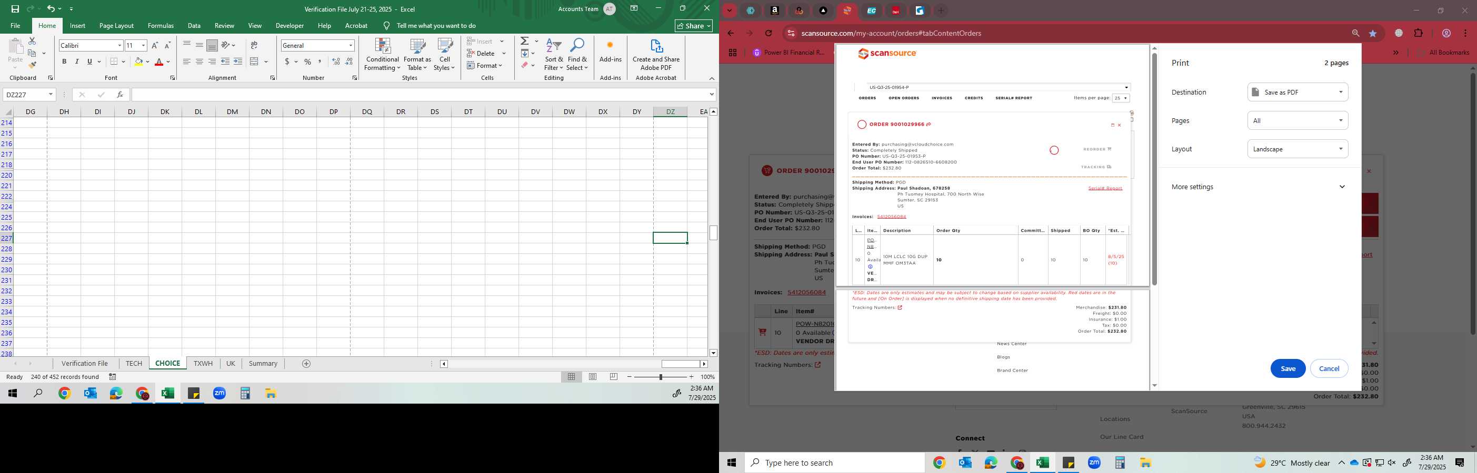1477x473 pixels.
Task: Expand the Name Box dropdown showing DZ227
Action: tap(51, 95)
